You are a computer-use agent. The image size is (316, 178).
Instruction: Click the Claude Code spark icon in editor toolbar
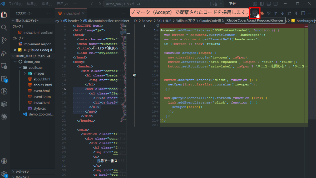click(262, 13)
